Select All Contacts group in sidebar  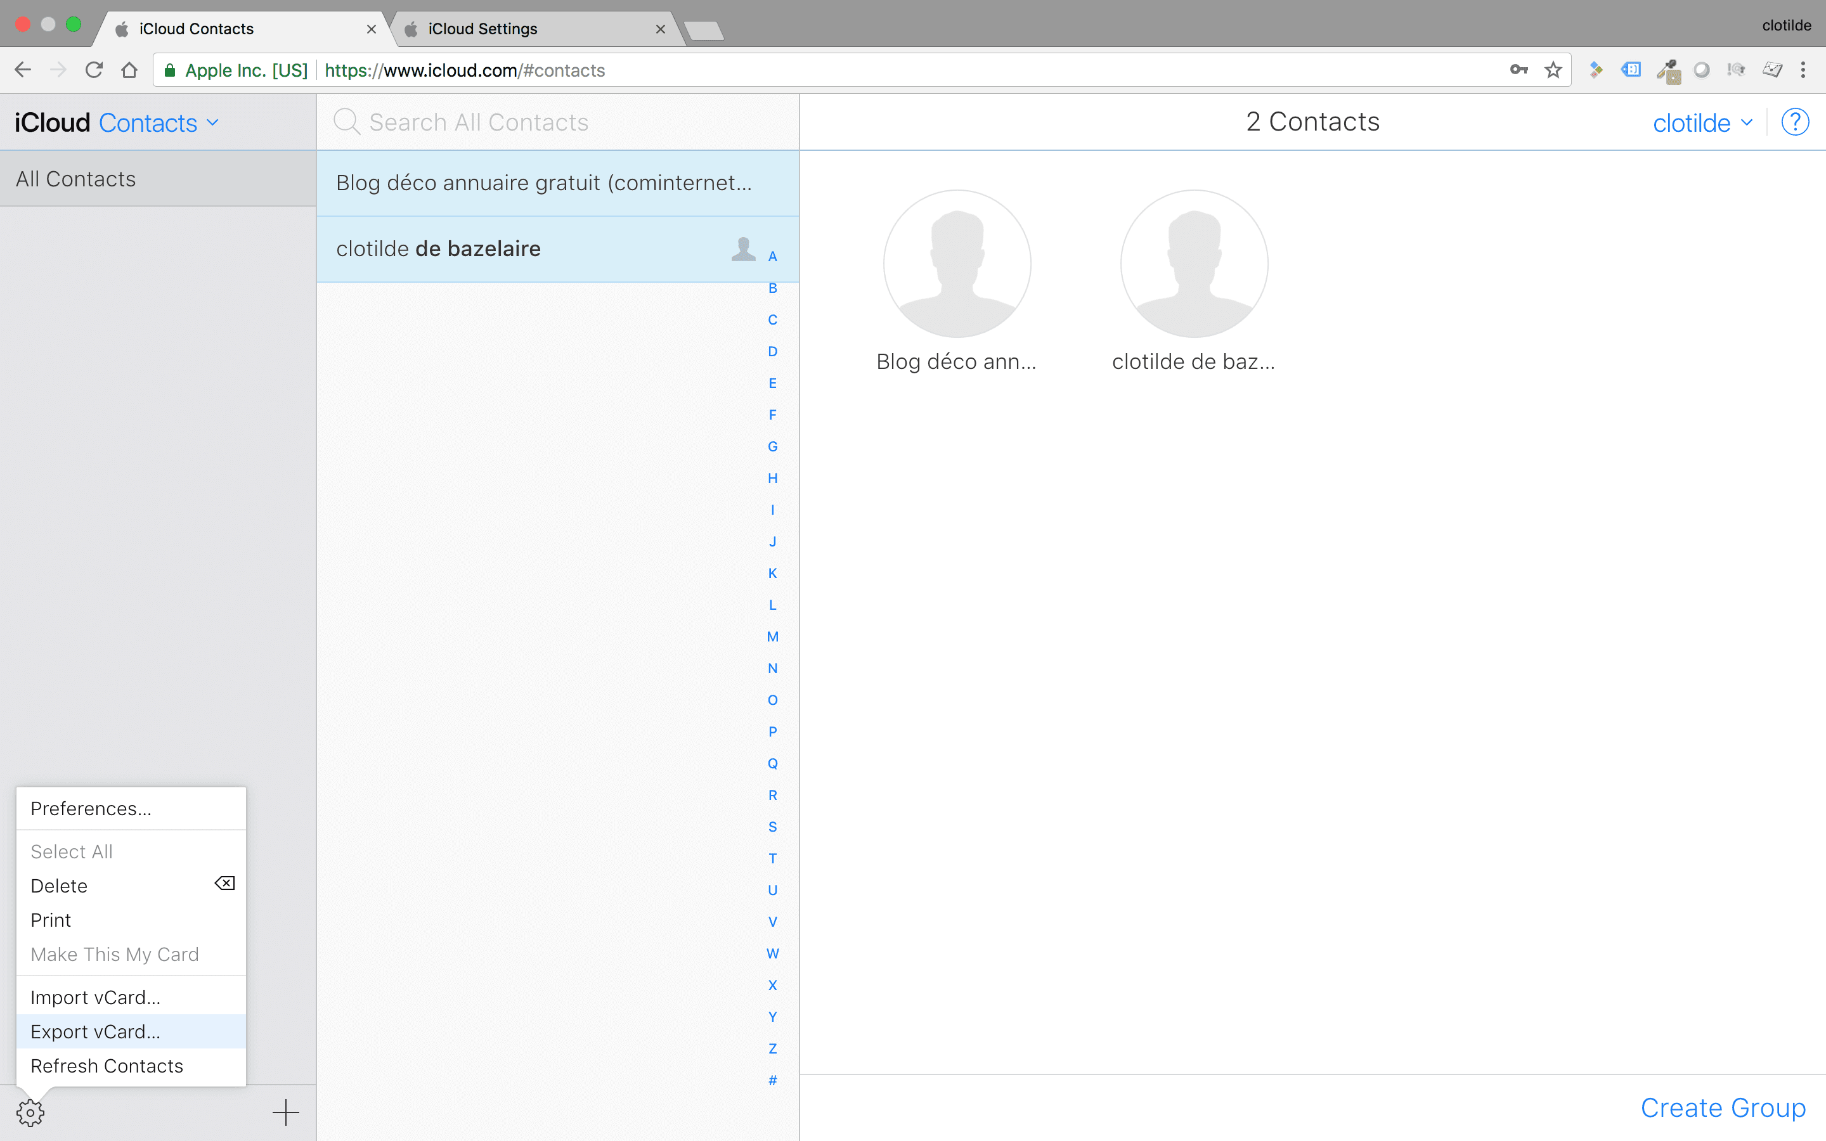(75, 179)
